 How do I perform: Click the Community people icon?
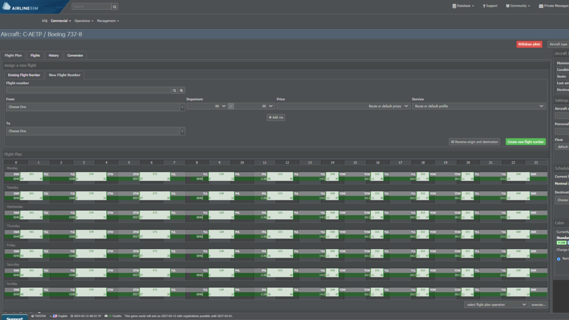point(508,6)
